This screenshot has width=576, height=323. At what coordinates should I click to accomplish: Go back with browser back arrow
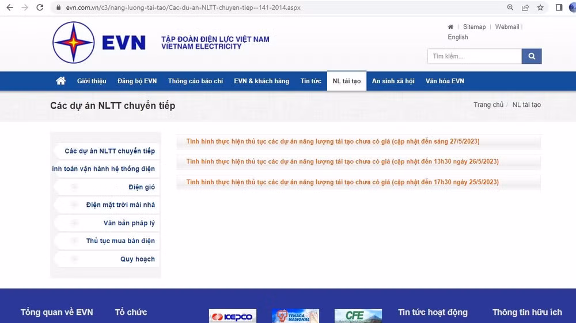point(9,8)
